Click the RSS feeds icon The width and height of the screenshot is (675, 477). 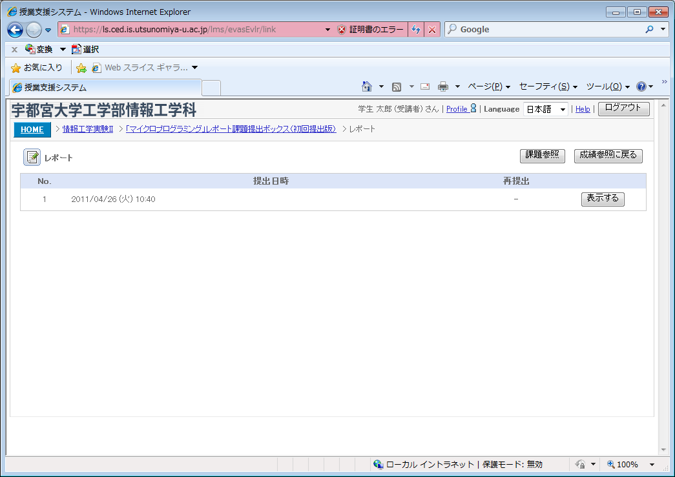(397, 86)
